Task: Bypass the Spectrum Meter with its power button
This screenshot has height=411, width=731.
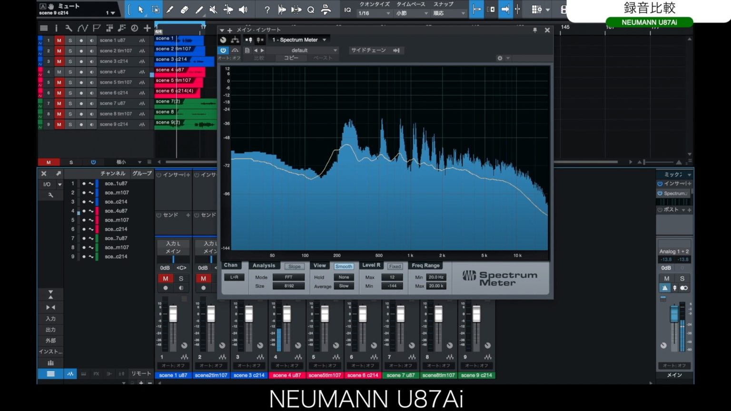Action: tap(222, 50)
